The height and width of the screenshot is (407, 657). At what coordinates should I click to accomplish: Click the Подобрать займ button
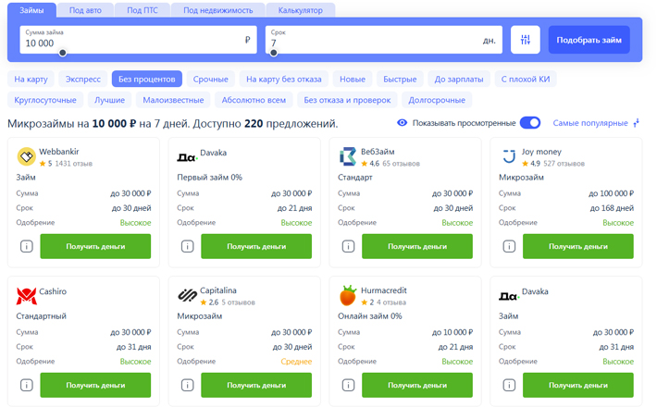pos(589,40)
